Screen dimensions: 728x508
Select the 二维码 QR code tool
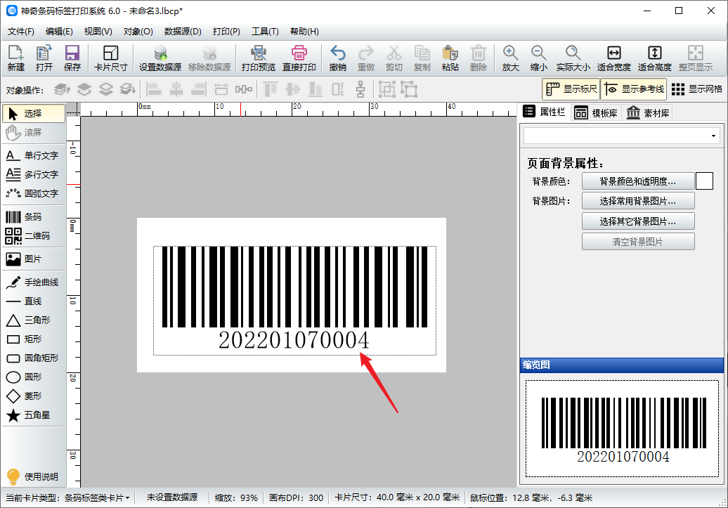coord(34,236)
